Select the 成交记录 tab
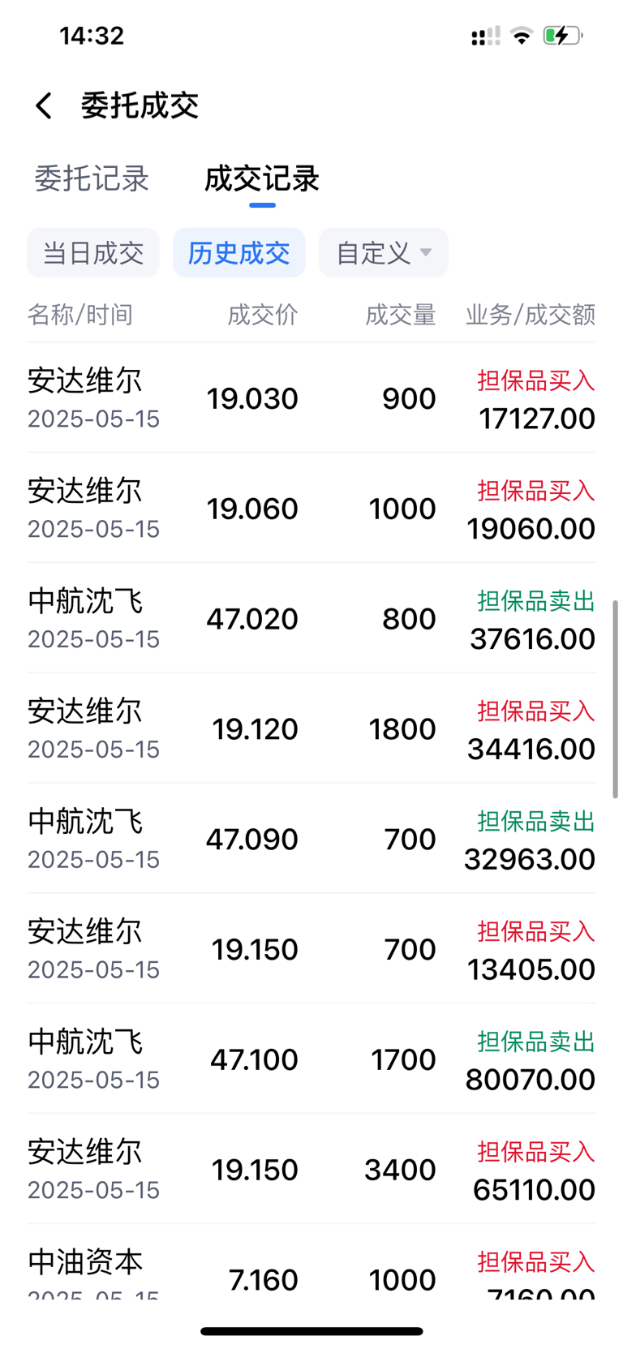This screenshot has width=623, height=1349. (262, 178)
